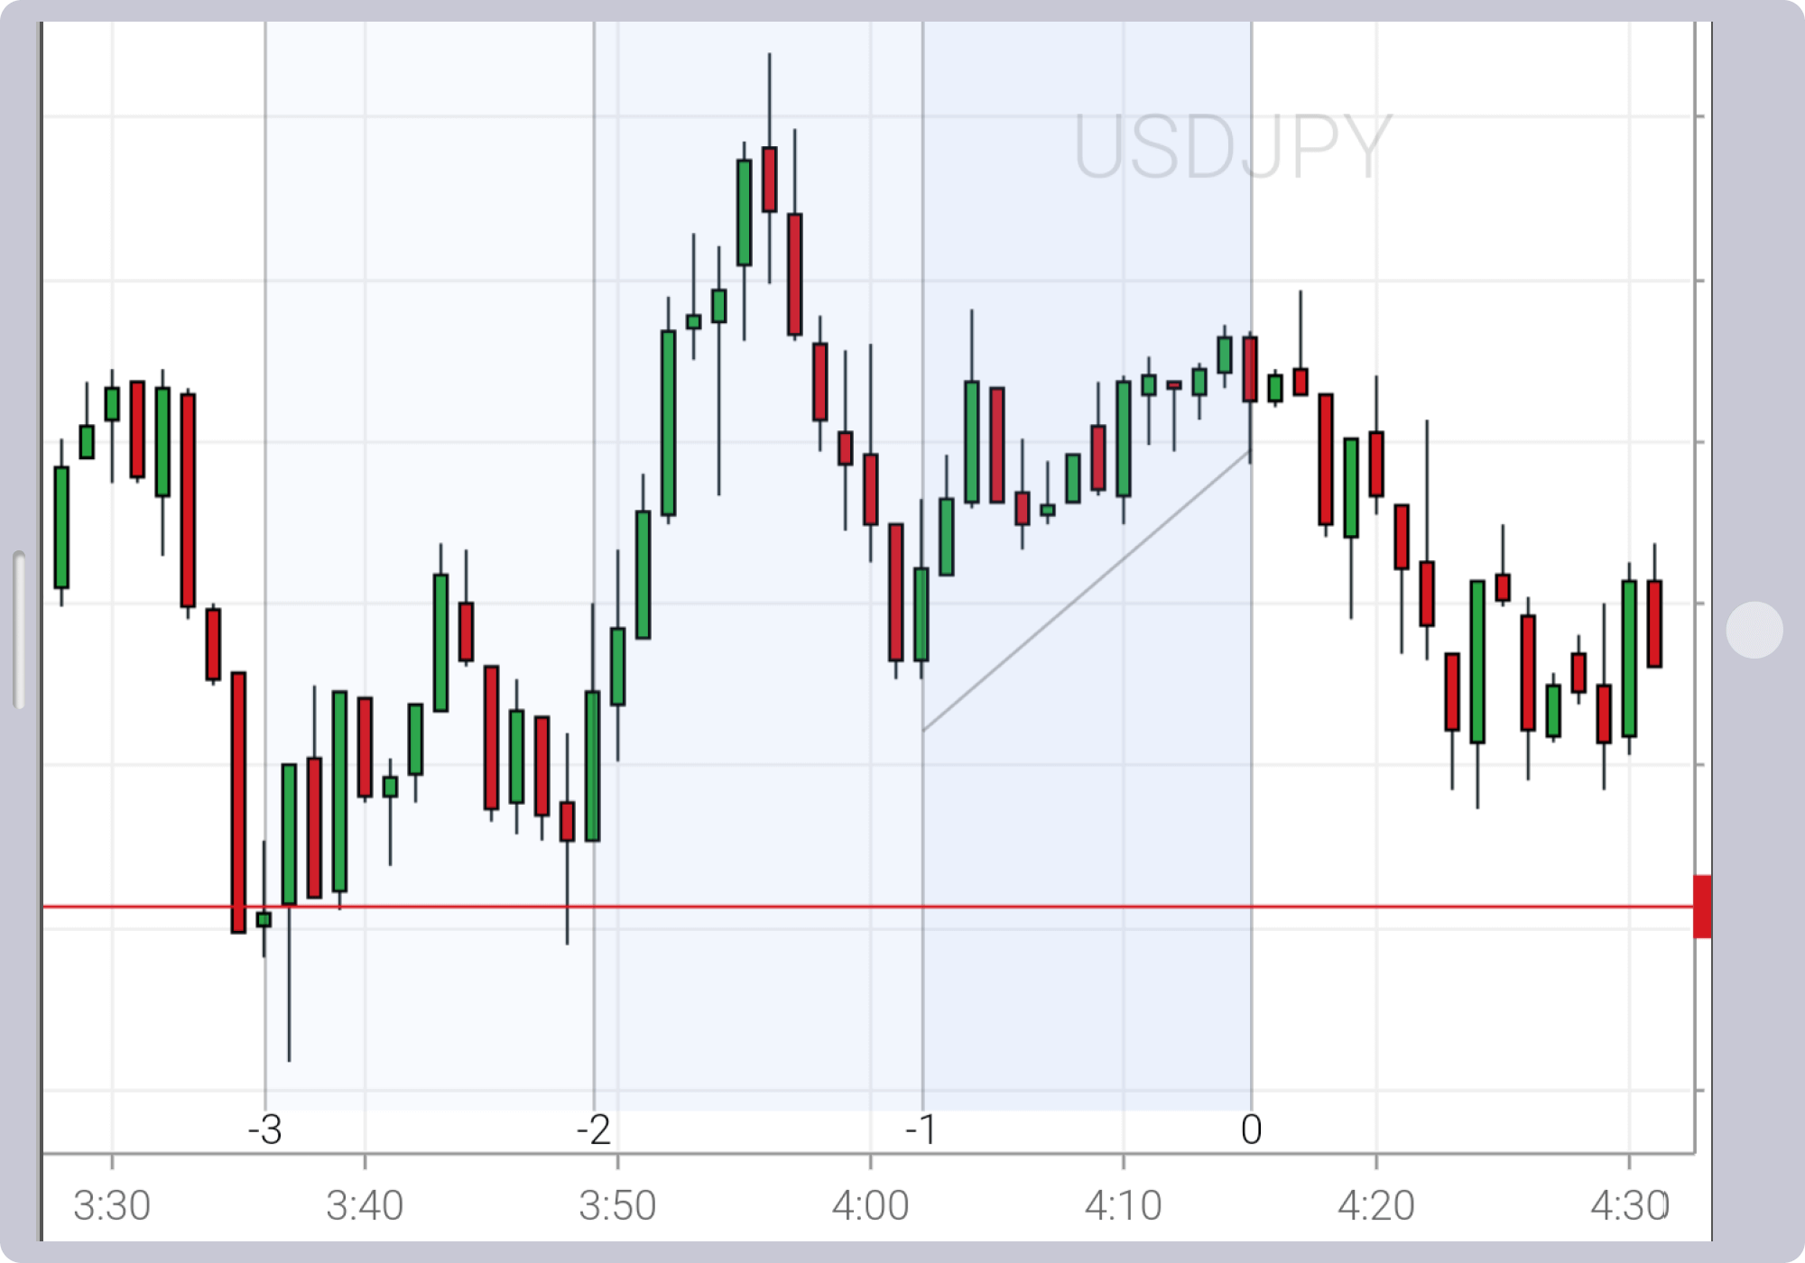
Task: Click the side button on the tablet's left edge
Action: pyautogui.click(x=19, y=630)
